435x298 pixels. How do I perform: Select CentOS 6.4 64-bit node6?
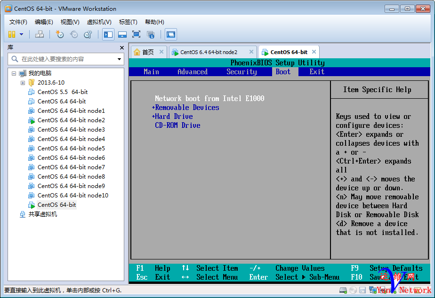click(71, 158)
